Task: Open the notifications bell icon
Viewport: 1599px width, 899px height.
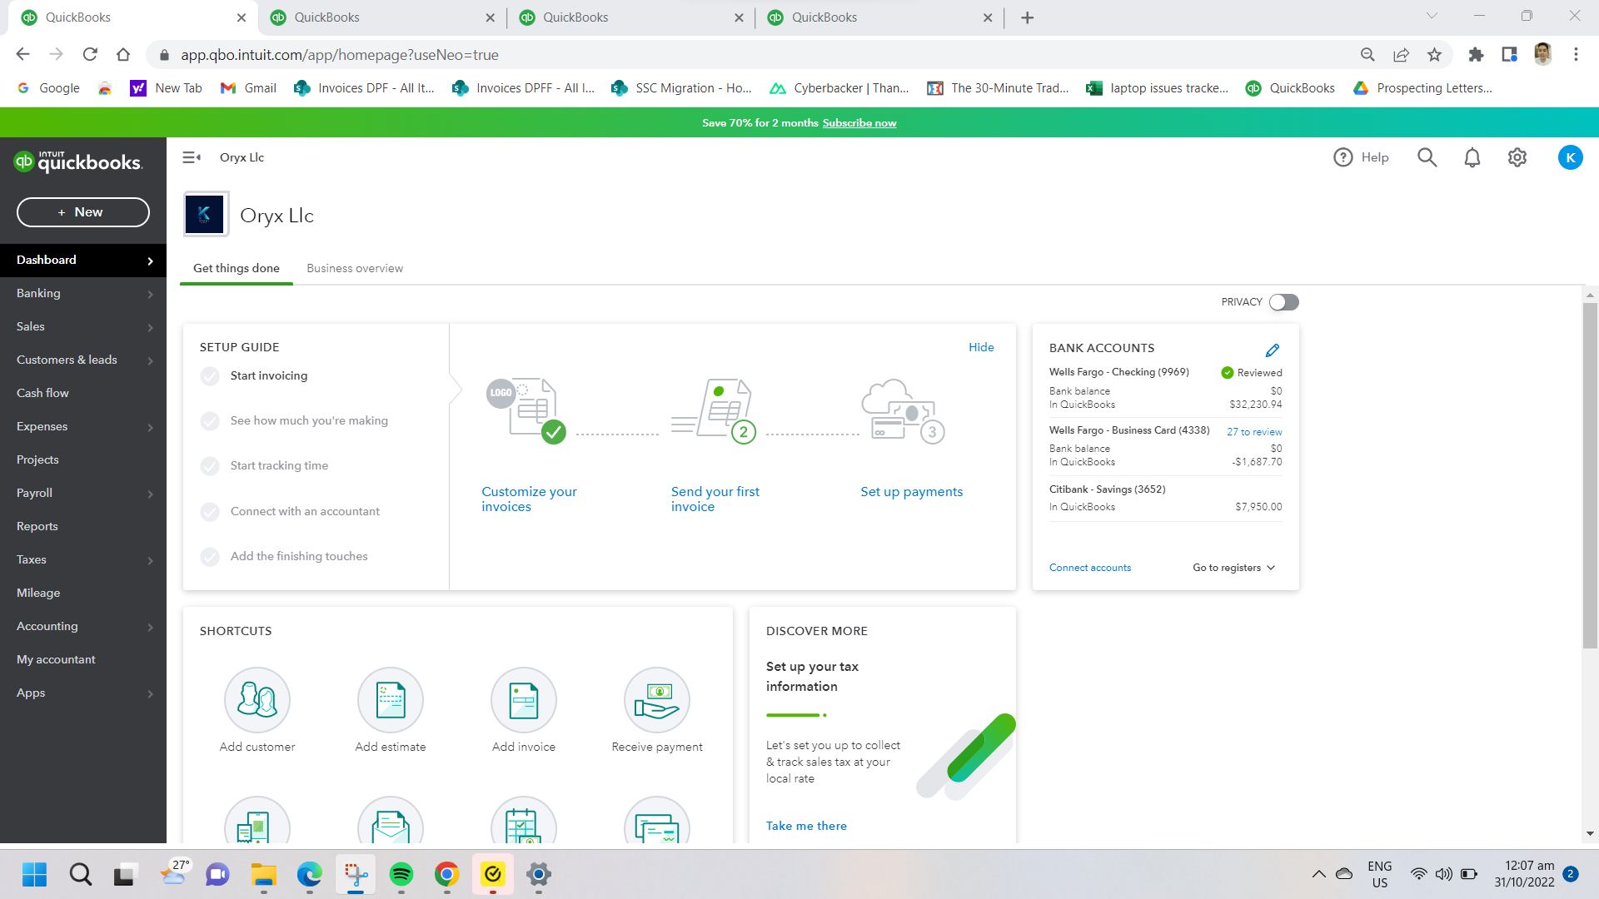Action: click(x=1472, y=157)
